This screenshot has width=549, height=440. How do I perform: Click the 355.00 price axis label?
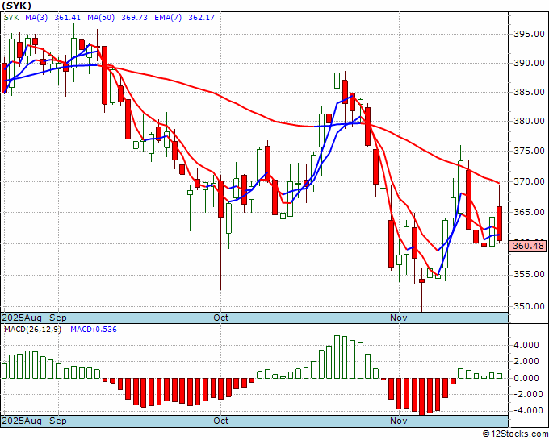coord(529,274)
